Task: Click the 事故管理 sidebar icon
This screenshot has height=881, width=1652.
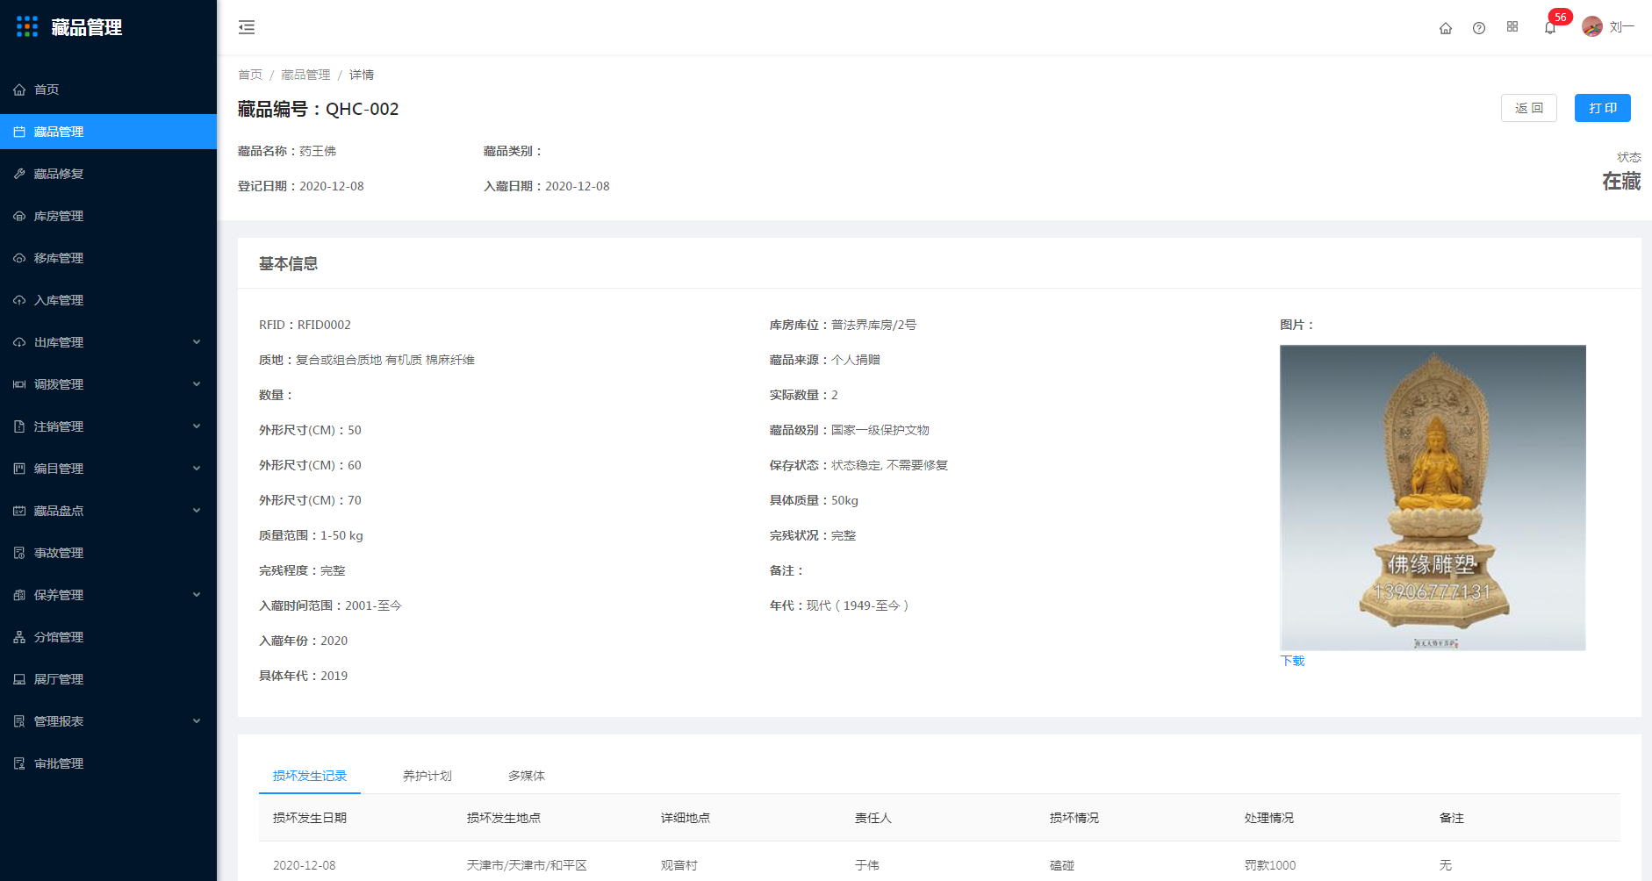Action: pos(19,553)
